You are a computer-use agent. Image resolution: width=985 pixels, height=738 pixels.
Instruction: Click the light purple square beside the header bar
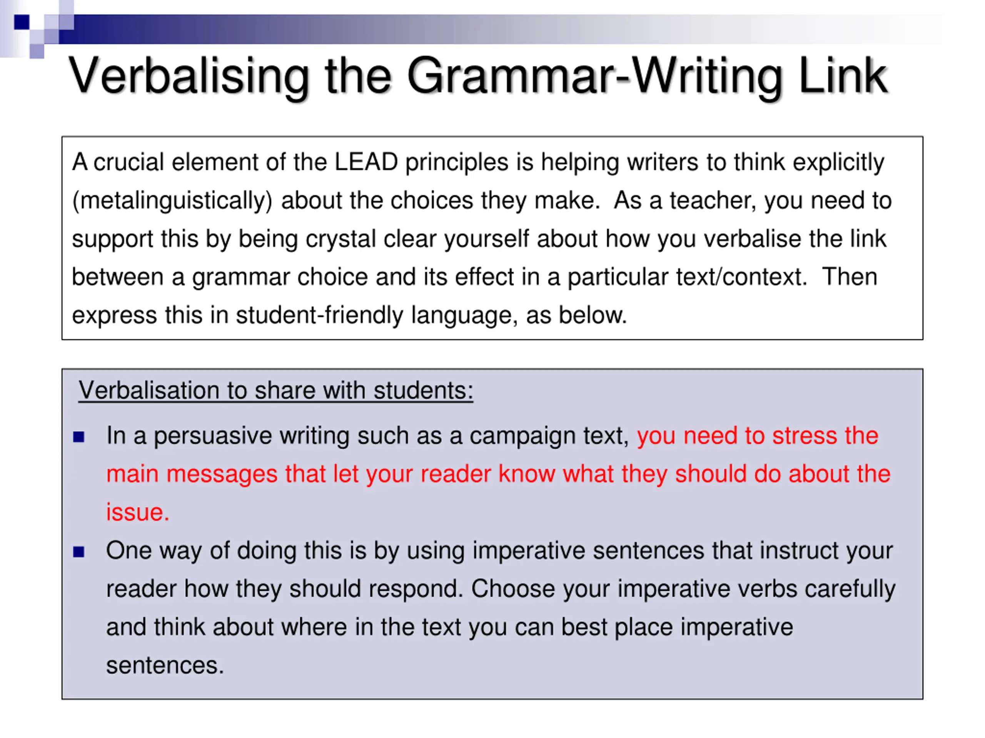coord(66,22)
